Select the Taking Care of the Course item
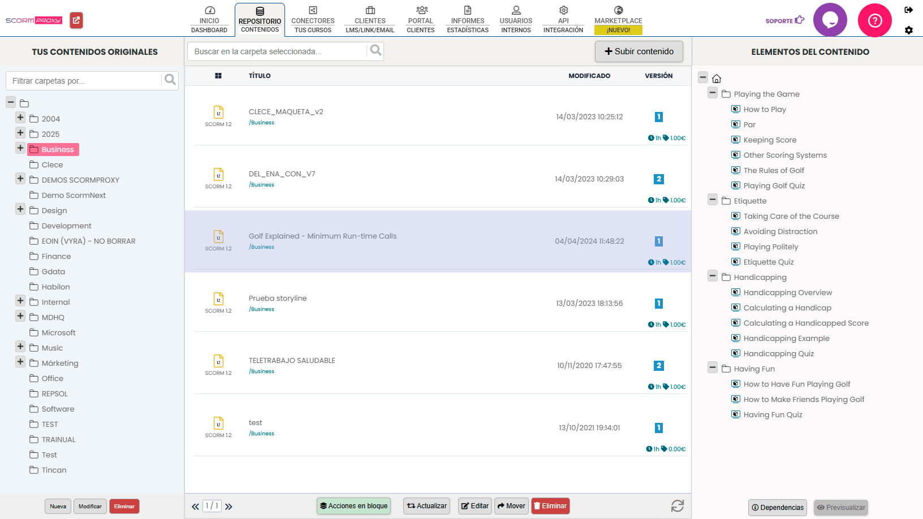 (791, 216)
